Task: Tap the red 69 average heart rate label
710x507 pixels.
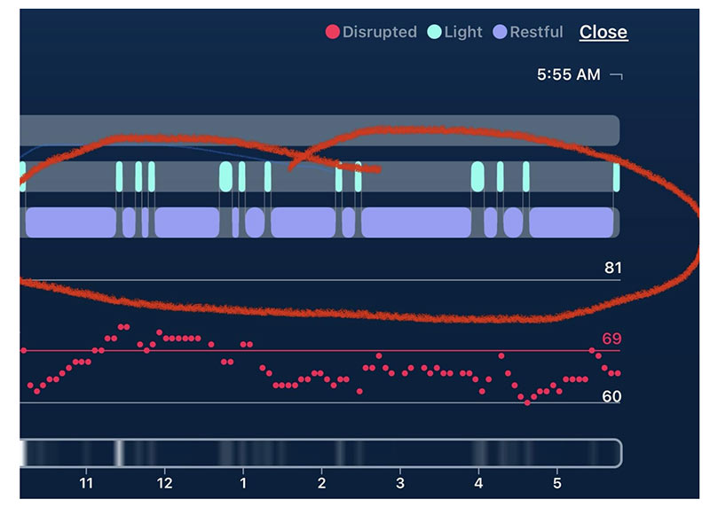Action: (611, 339)
